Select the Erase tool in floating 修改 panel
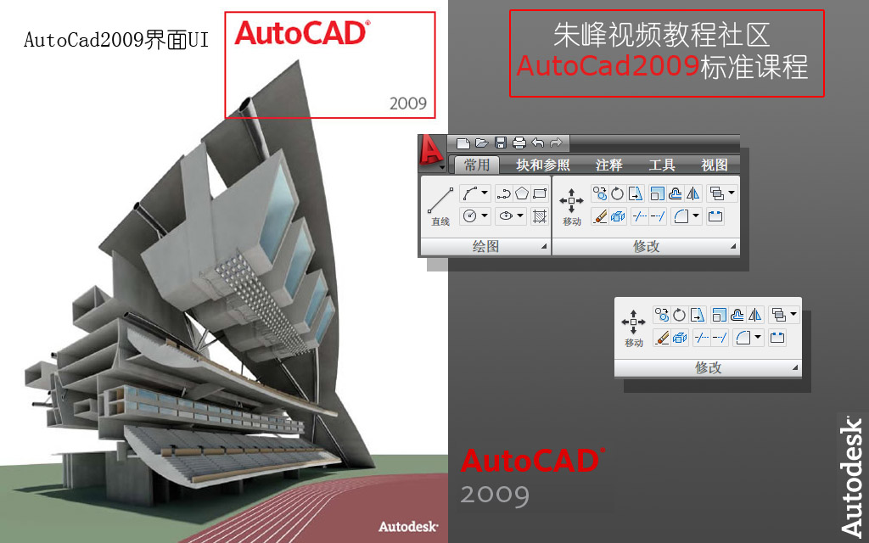Image resolution: width=869 pixels, height=543 pixels. pos(662,338)
